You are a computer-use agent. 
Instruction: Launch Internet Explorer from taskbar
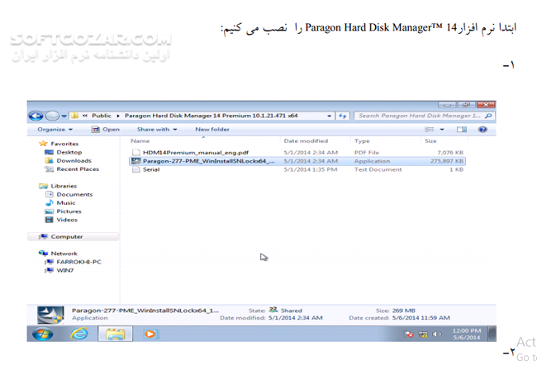pos(79,334)
